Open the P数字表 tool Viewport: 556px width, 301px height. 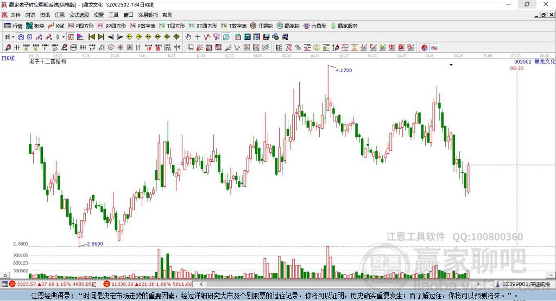(x=143, y=26)
